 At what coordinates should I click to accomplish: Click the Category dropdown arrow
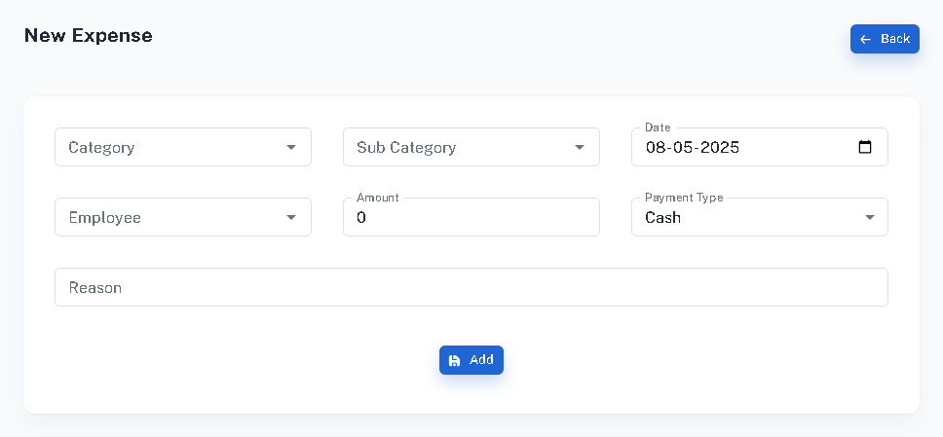tap(291, 147)
